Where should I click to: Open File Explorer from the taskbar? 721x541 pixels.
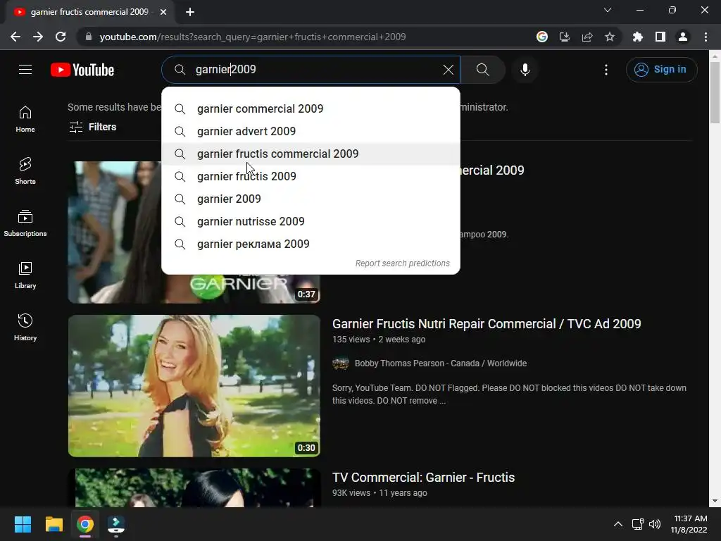tap(54, 524)
